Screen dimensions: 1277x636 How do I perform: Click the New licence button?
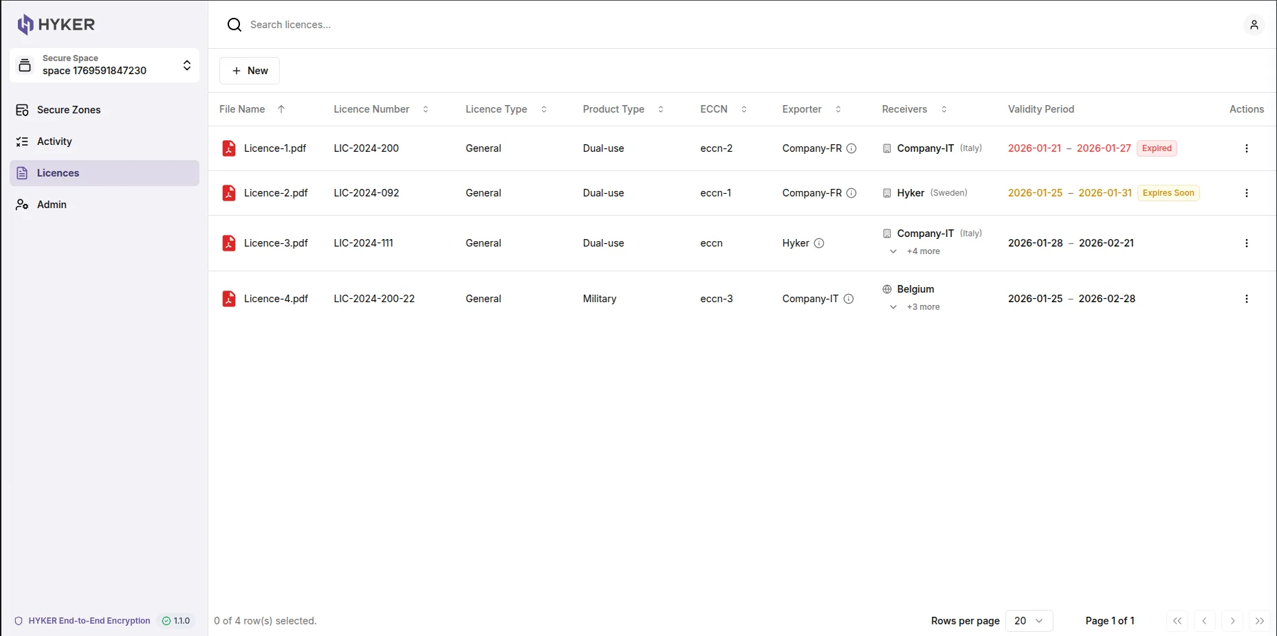[250, 71]
